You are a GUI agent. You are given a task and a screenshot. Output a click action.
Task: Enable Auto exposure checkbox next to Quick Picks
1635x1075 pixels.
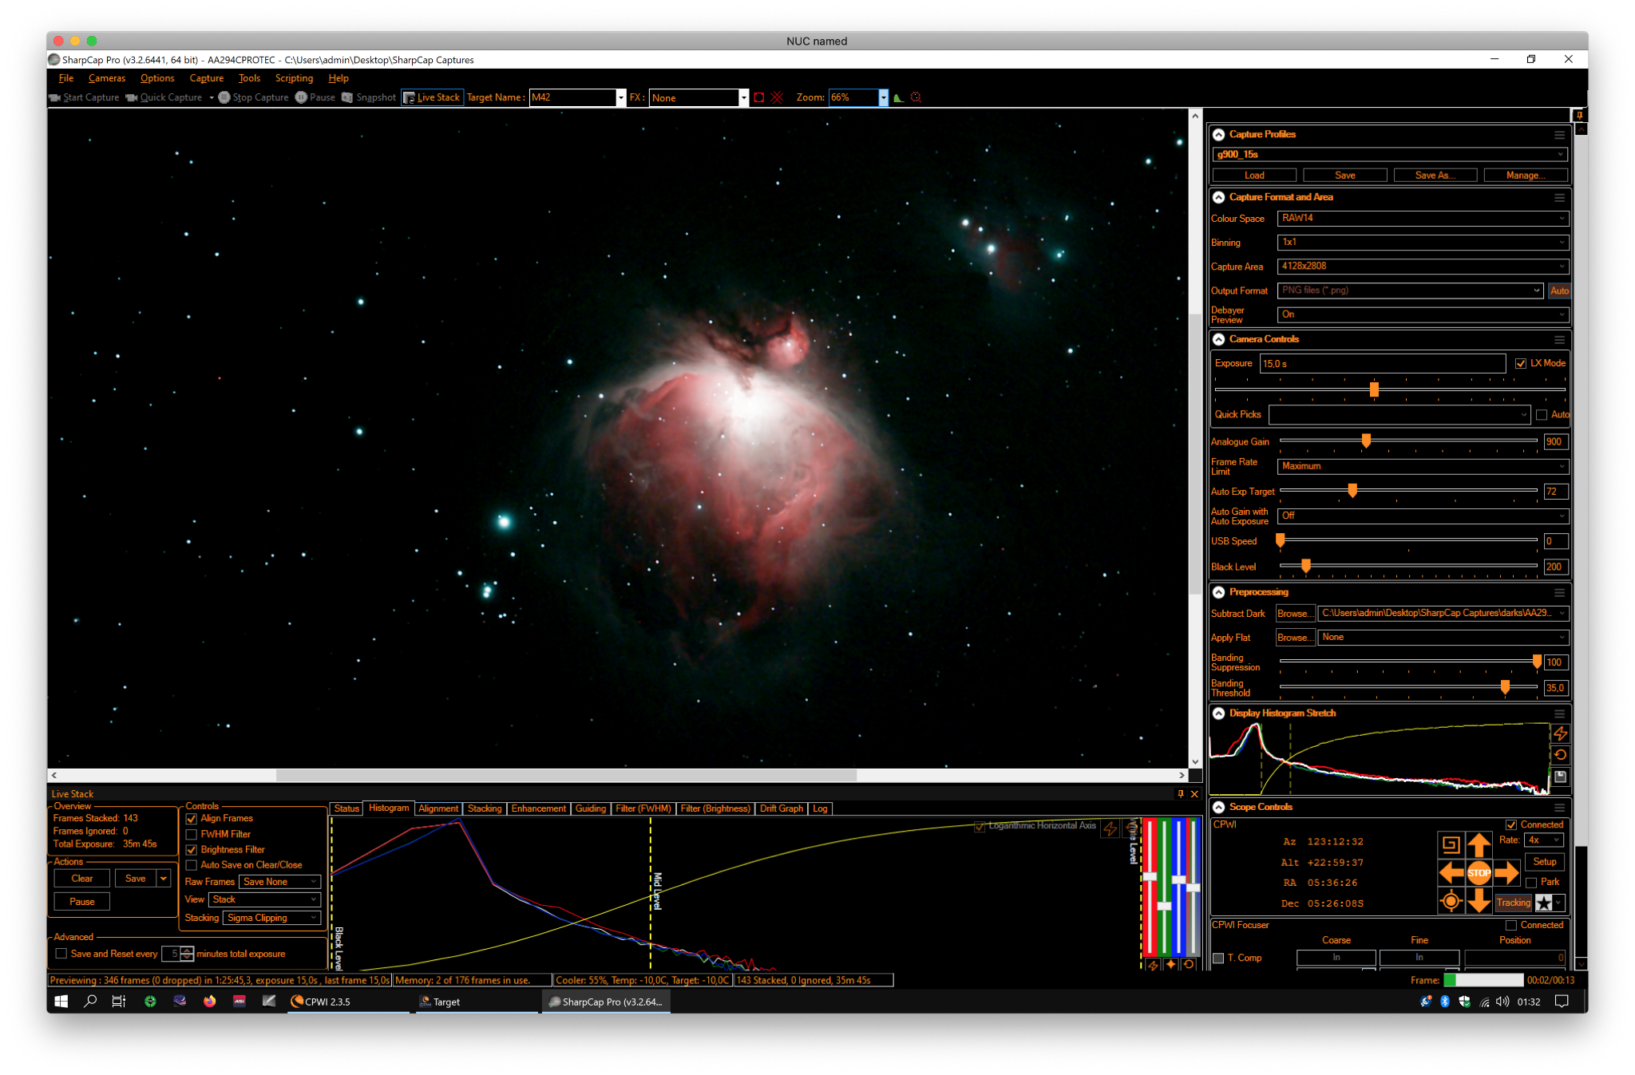coord(1542,415)
